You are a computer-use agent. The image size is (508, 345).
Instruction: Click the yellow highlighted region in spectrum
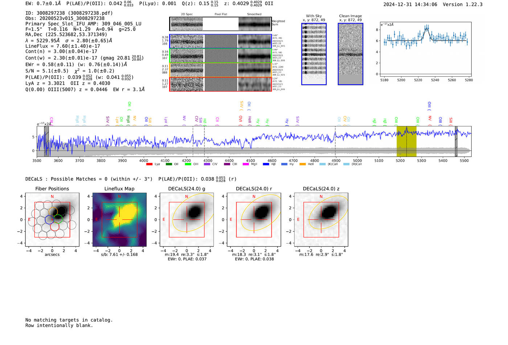[x=406, y=141]
